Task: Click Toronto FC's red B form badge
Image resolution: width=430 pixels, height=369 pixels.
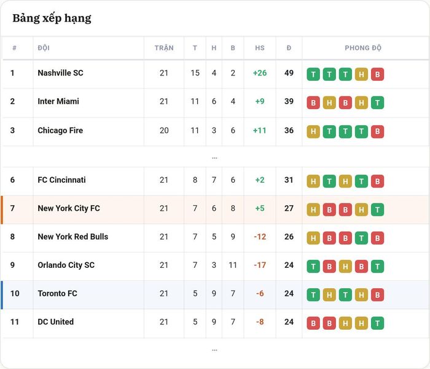Action: (x=377, y=295)
